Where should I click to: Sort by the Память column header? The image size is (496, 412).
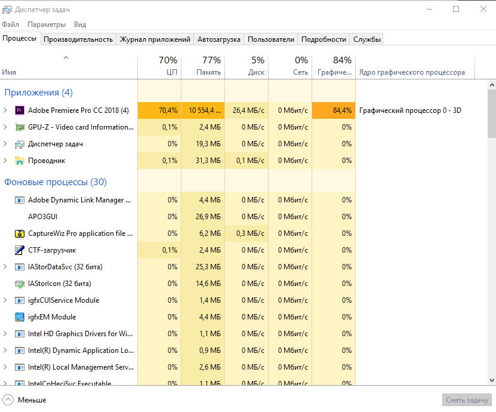pyautogui.click(x=203, y=66)
